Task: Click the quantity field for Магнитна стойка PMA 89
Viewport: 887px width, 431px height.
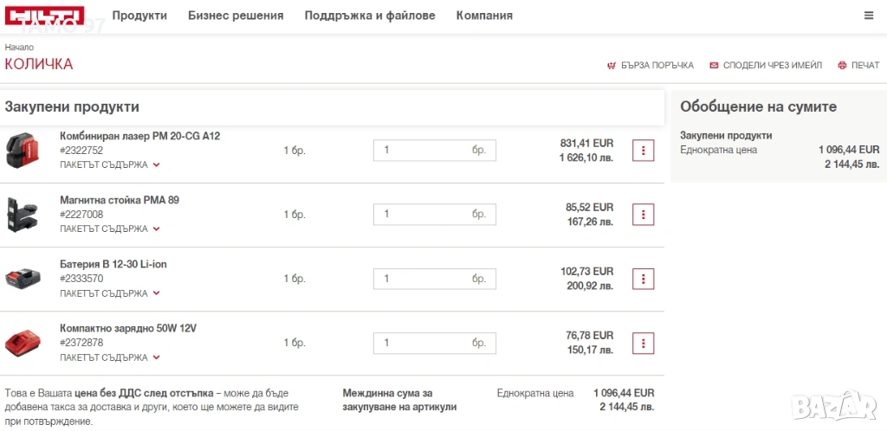Action: [x=435, y=215]
